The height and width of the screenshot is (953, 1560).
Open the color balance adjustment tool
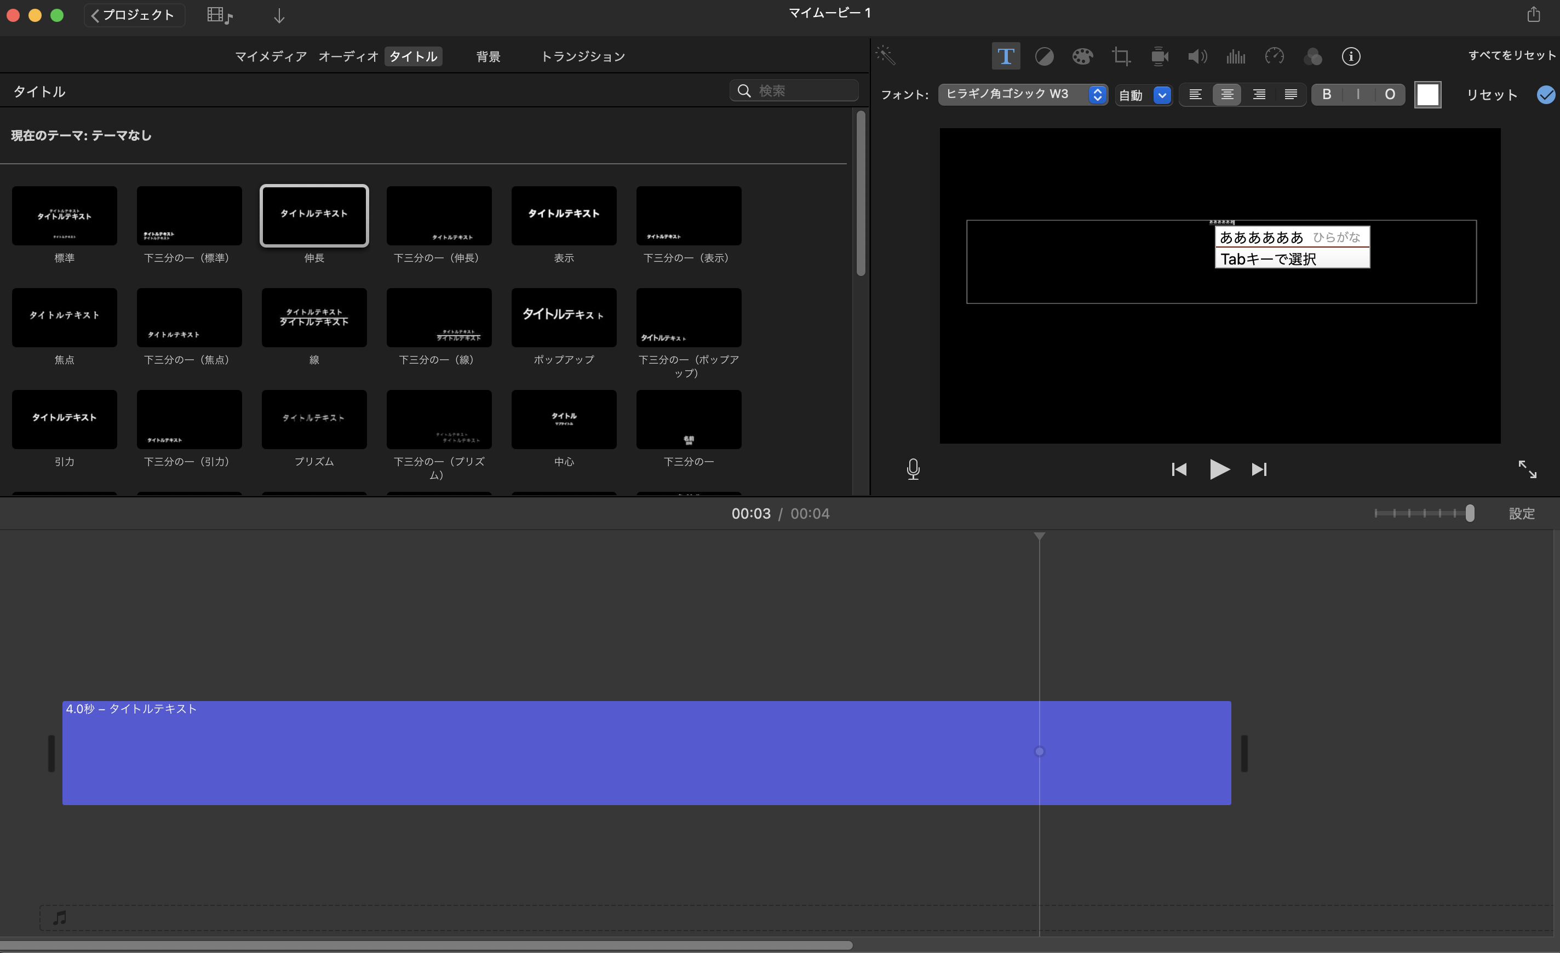click(1044, 56)
